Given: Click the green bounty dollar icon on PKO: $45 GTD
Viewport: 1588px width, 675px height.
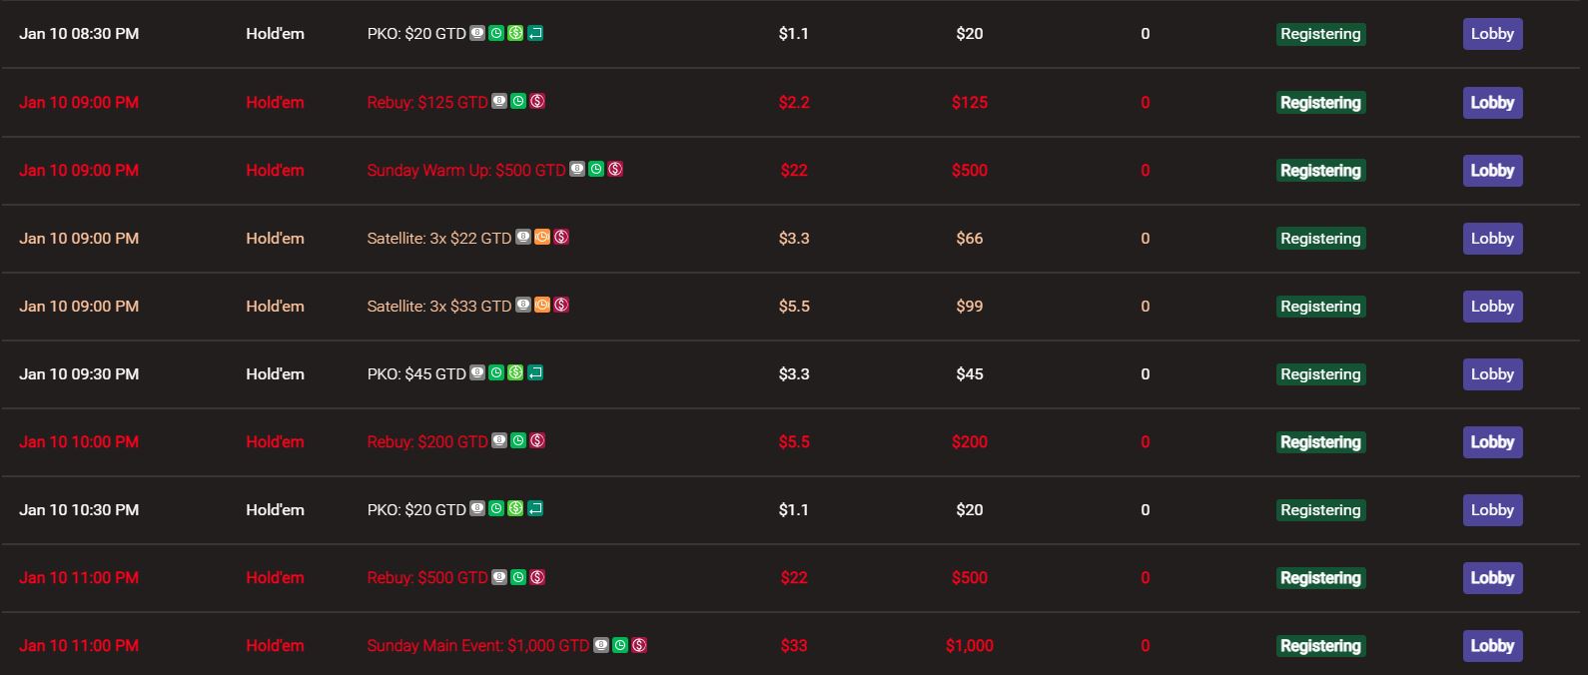Looking at the screenshot, I should click(515, 372).
